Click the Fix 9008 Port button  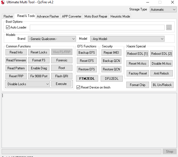(39, 76)
